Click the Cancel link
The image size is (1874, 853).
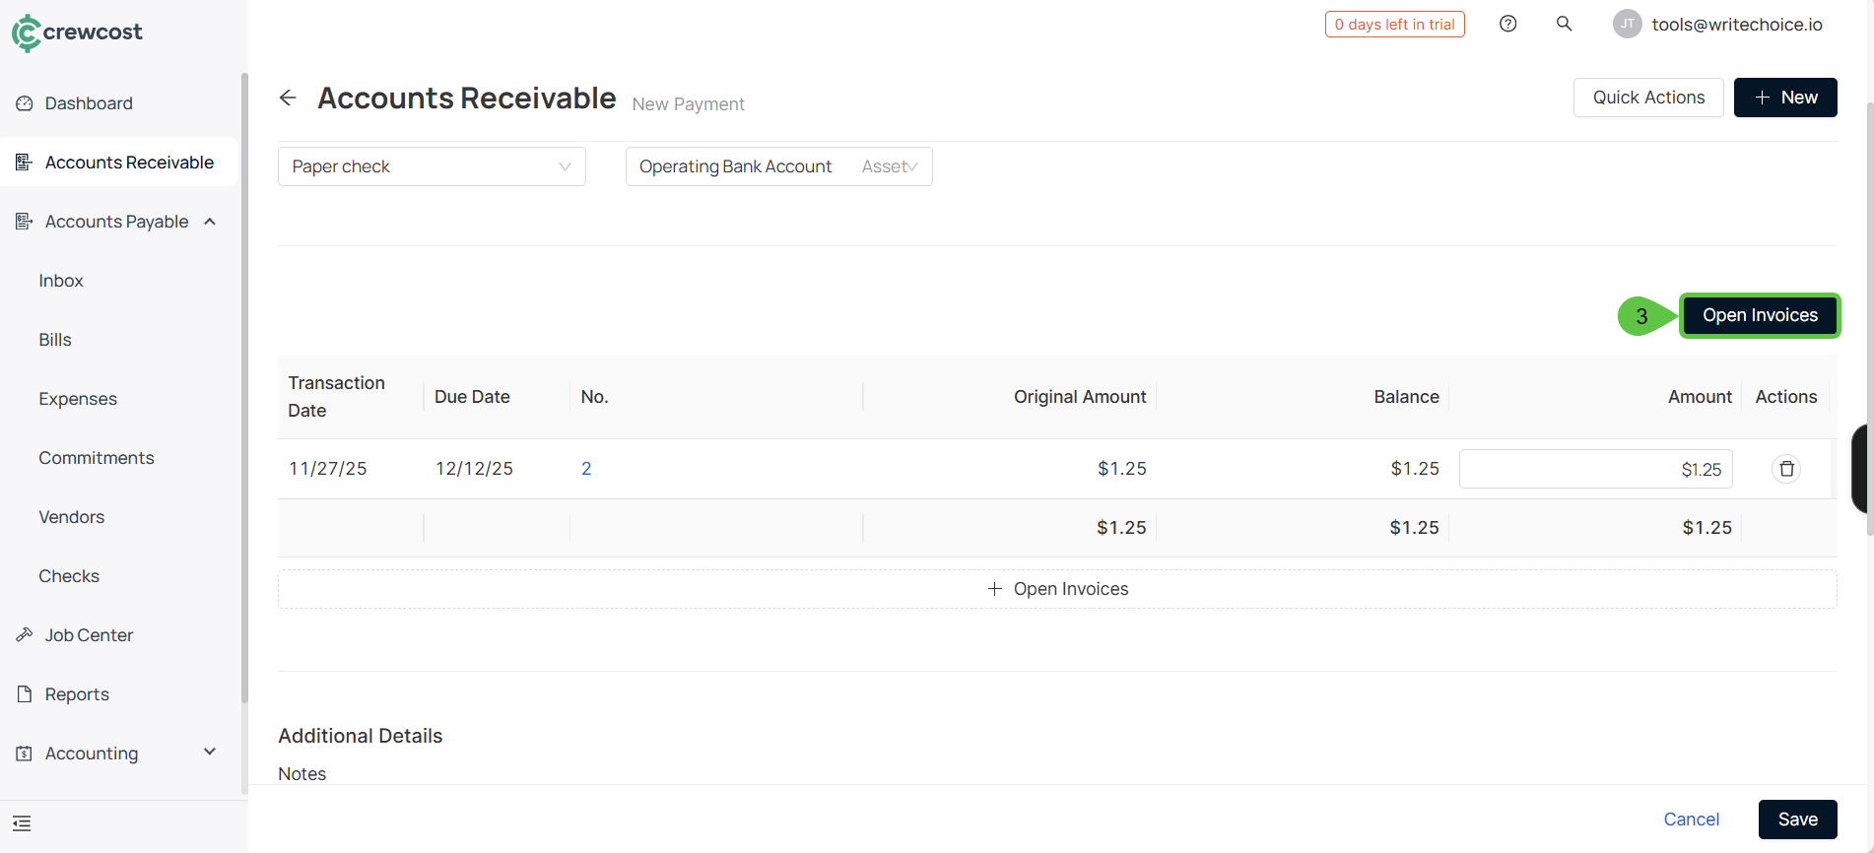[1691, 820]
